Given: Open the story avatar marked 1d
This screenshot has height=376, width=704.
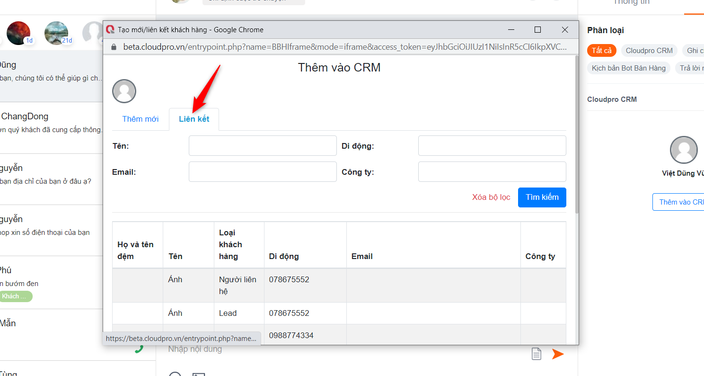Looking at the screenshot, I should click(19, 33).
